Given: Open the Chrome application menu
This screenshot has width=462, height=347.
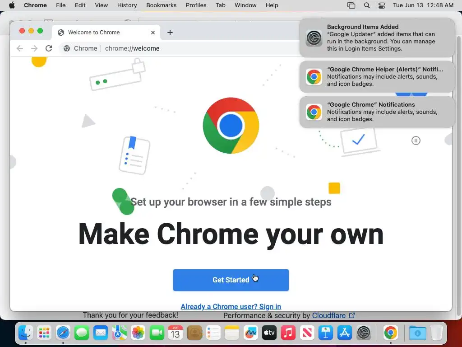Looking at the screenshot, I should point(35,5).
